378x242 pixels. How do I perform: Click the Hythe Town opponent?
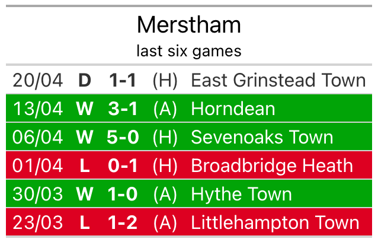[x=241, y=194]
